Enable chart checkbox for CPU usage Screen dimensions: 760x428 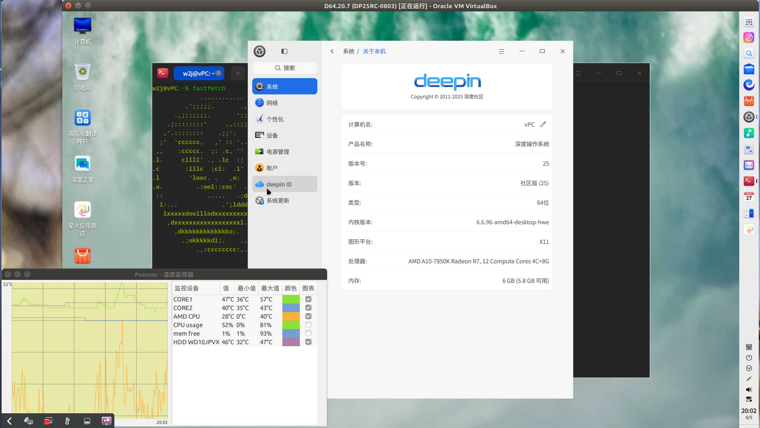(x=308, y=325)
